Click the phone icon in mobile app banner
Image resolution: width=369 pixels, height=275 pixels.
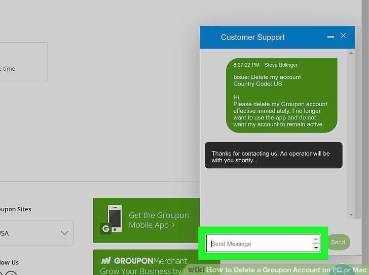(115, 218)
